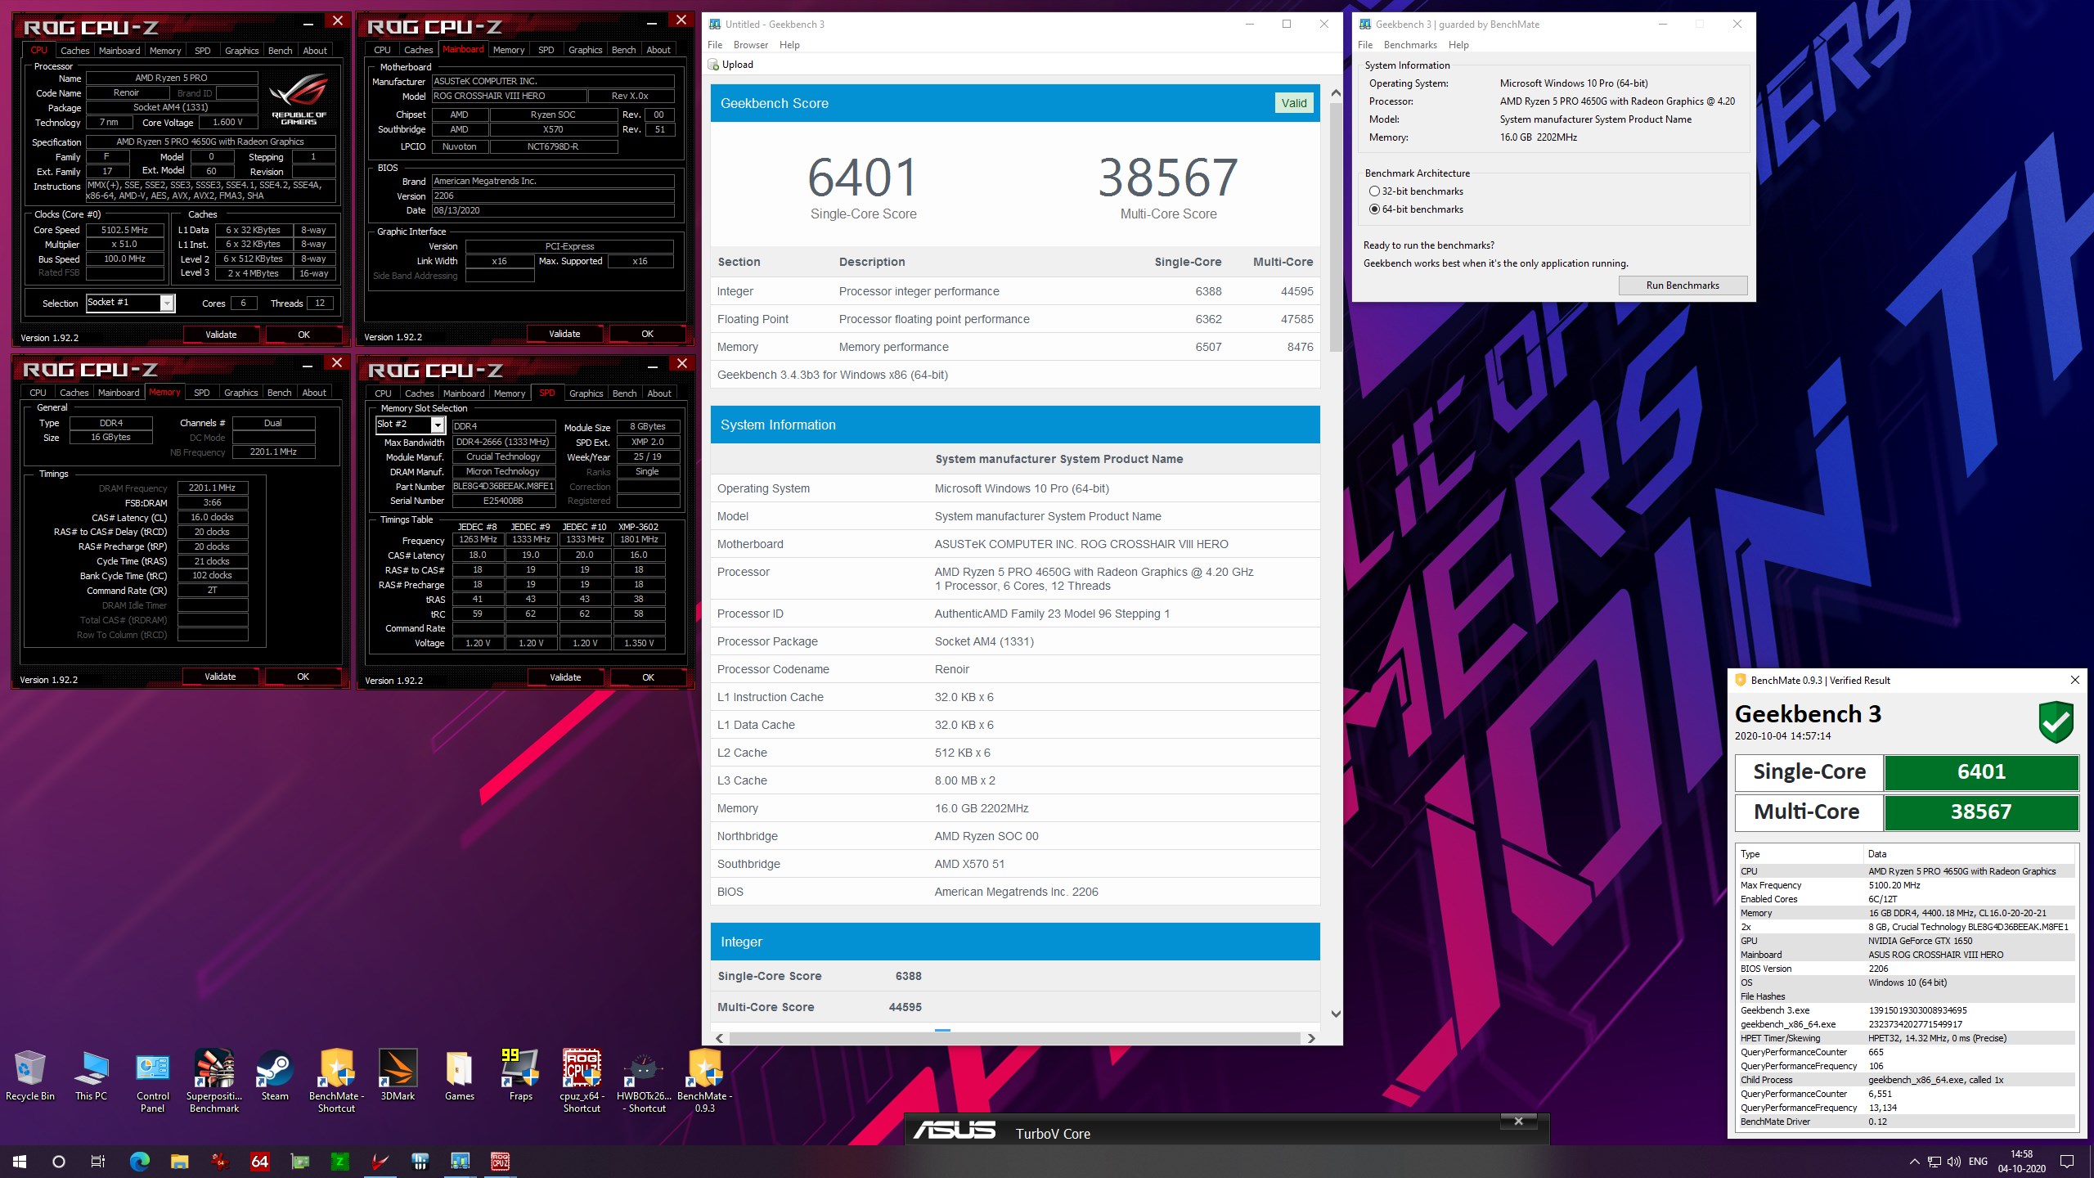Open the Action Center notification icon
The width and height of the screenshot is (2094, 1178).
[2067, 1162]
